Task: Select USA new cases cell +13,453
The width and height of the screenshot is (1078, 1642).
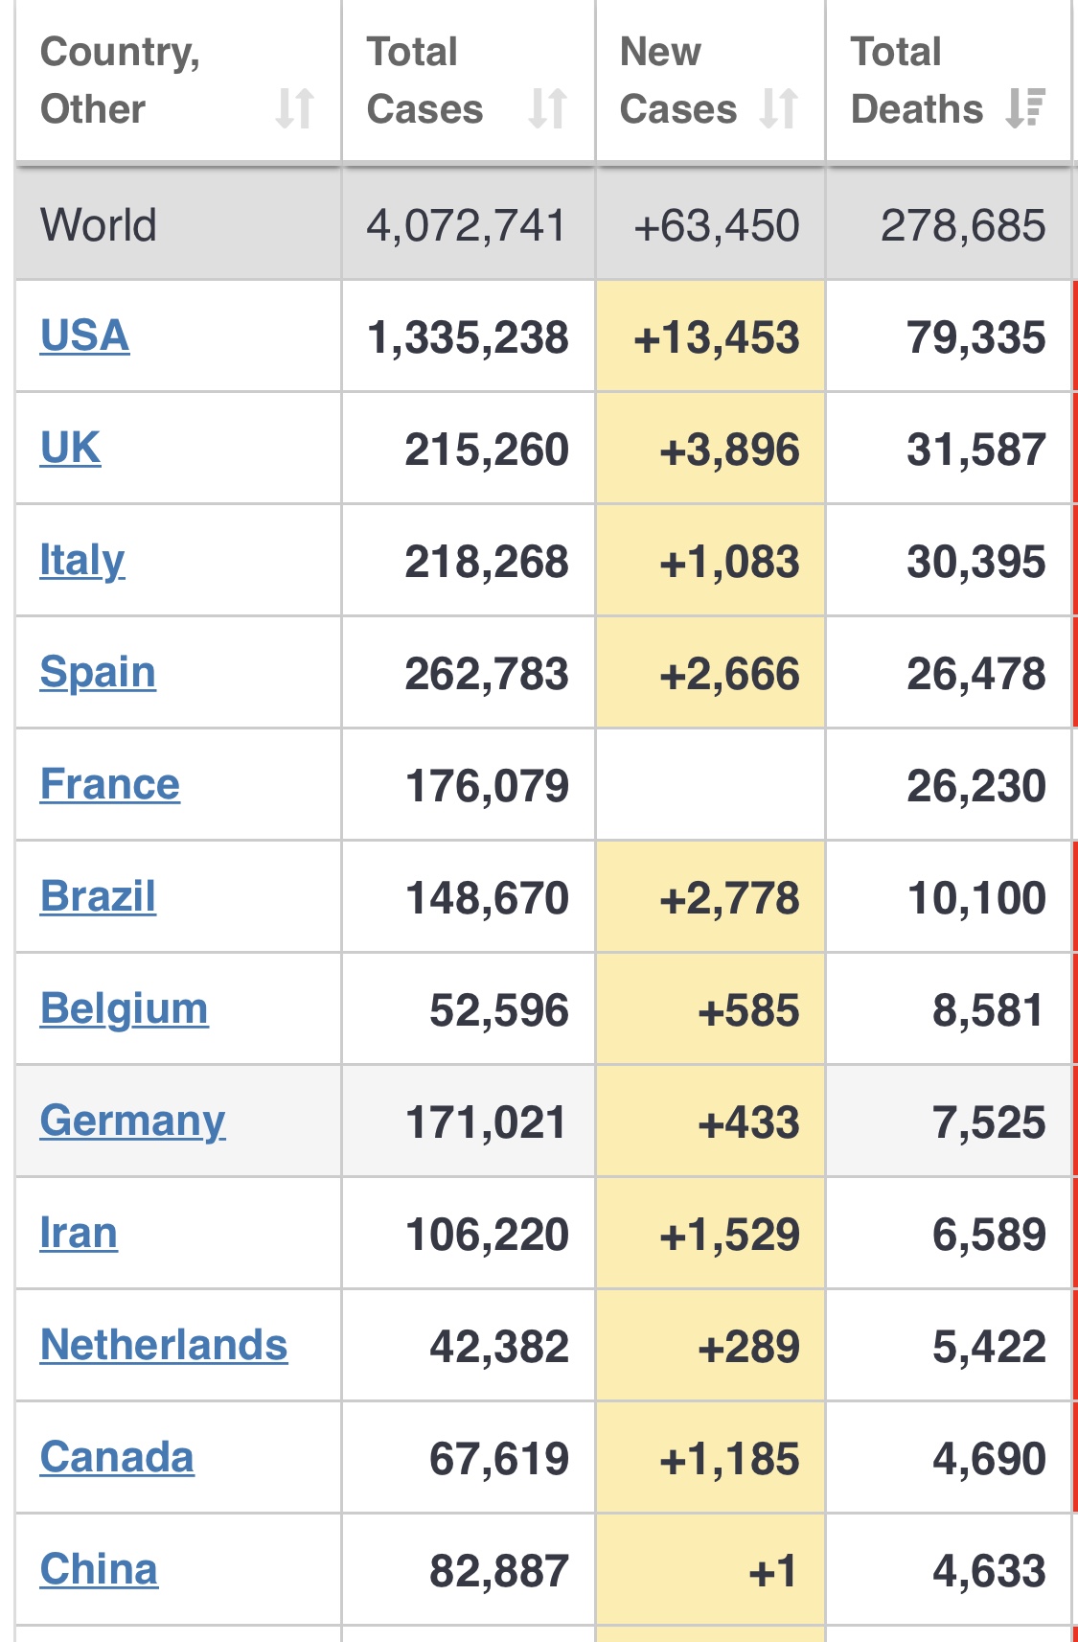Action: pos(716,337)
